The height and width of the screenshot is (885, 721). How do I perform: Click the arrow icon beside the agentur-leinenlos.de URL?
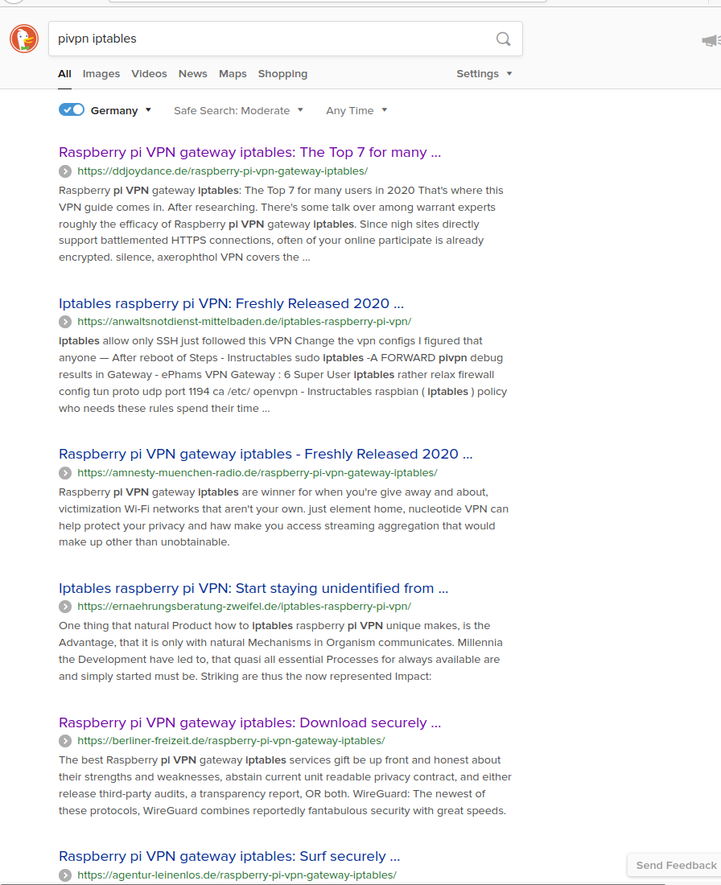tap(64, 875)
